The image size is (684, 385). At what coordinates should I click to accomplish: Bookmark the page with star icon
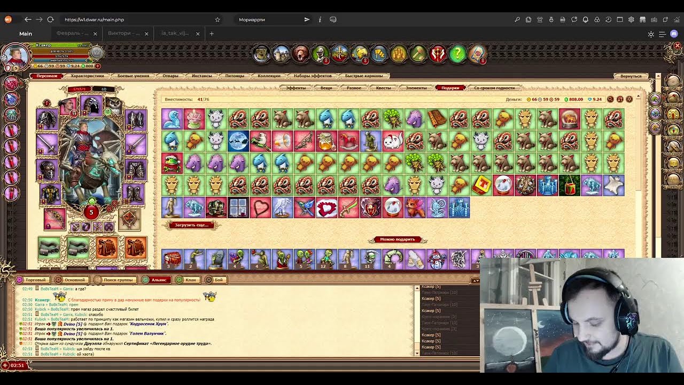click(217, 19)
